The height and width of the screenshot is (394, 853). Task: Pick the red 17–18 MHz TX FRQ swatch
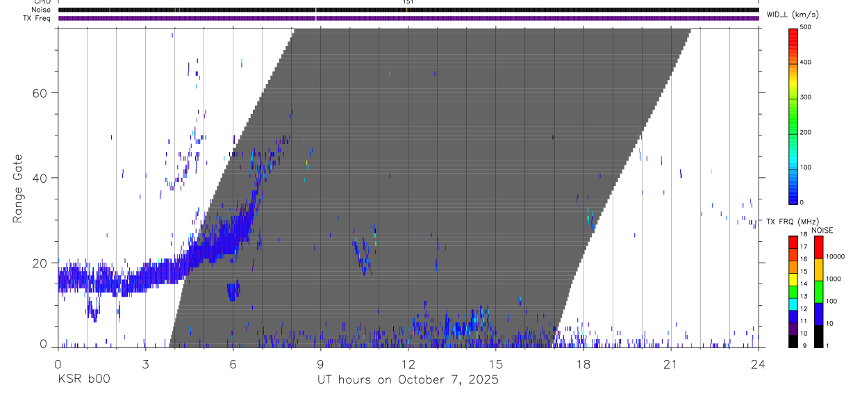793,242
